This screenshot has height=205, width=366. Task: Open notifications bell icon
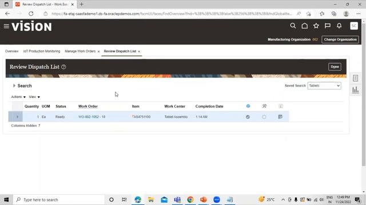339,26
